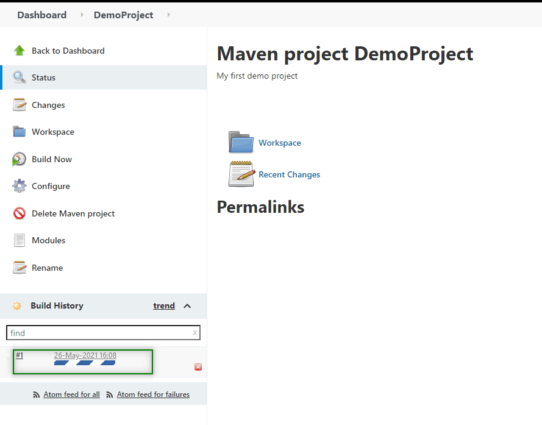Screen dimensions: 542x425
Task: Click the red Delete Maven project icon
Action: tap(18, 213)
